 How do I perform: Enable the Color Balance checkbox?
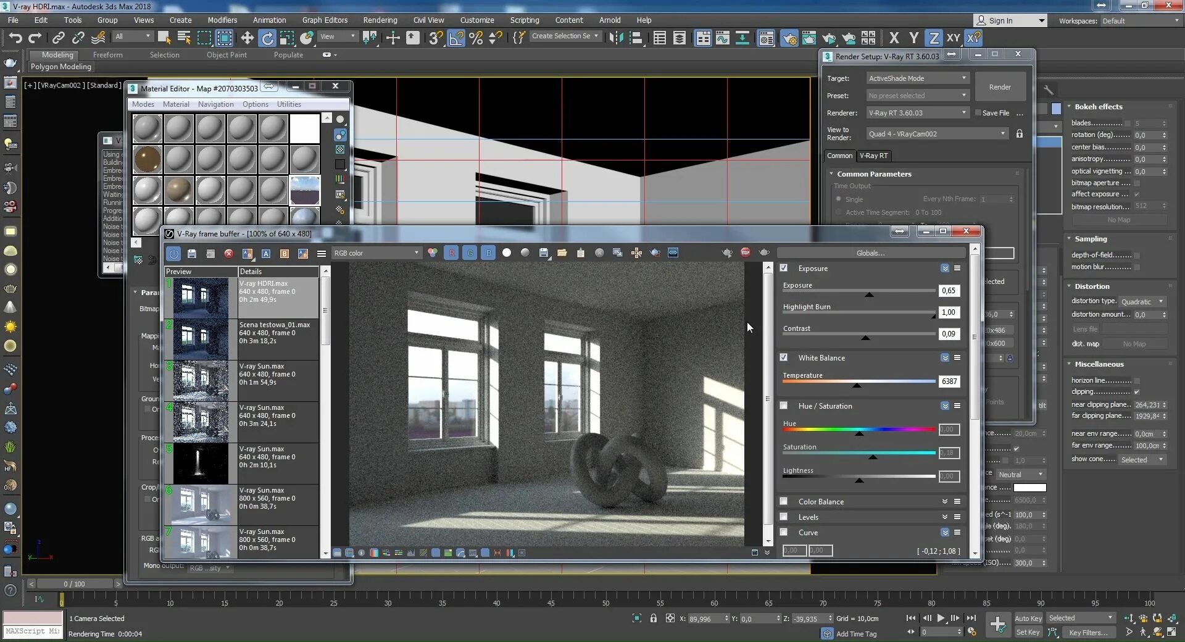(x=784, y=501)
